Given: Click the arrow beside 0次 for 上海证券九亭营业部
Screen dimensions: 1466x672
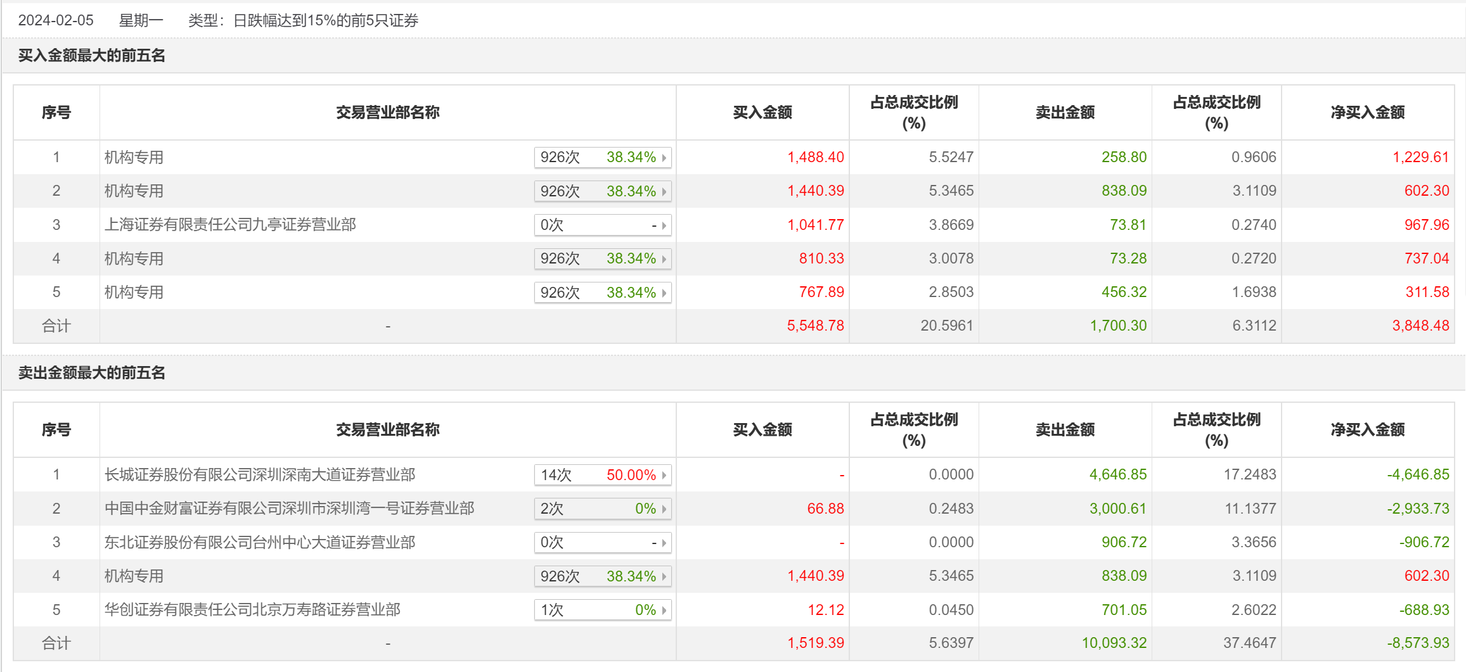Looking at the screenshot, I should [664, 225].
